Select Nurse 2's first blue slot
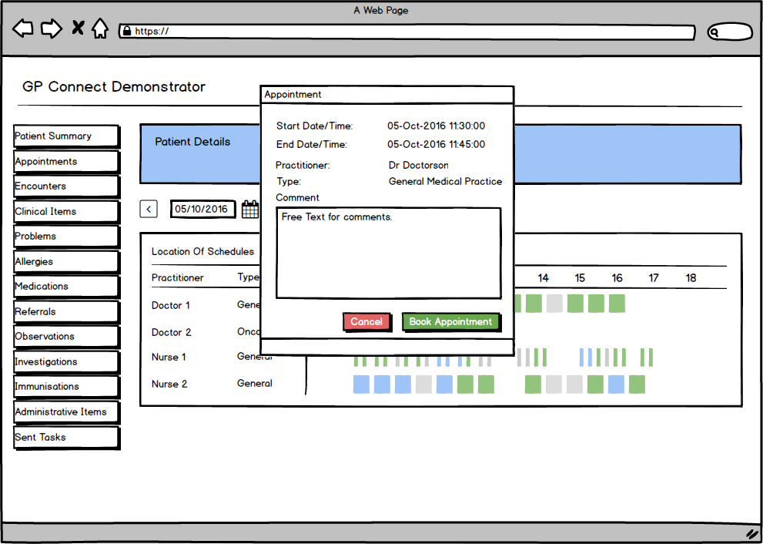Screen dimensions: 763x544 361,384
